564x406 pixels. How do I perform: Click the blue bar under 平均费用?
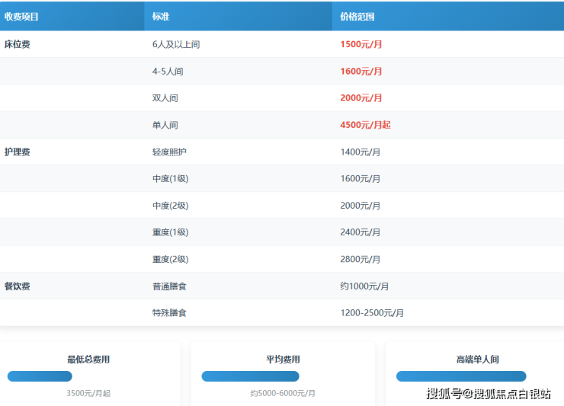pyautogui.click(x=250, y=376)
